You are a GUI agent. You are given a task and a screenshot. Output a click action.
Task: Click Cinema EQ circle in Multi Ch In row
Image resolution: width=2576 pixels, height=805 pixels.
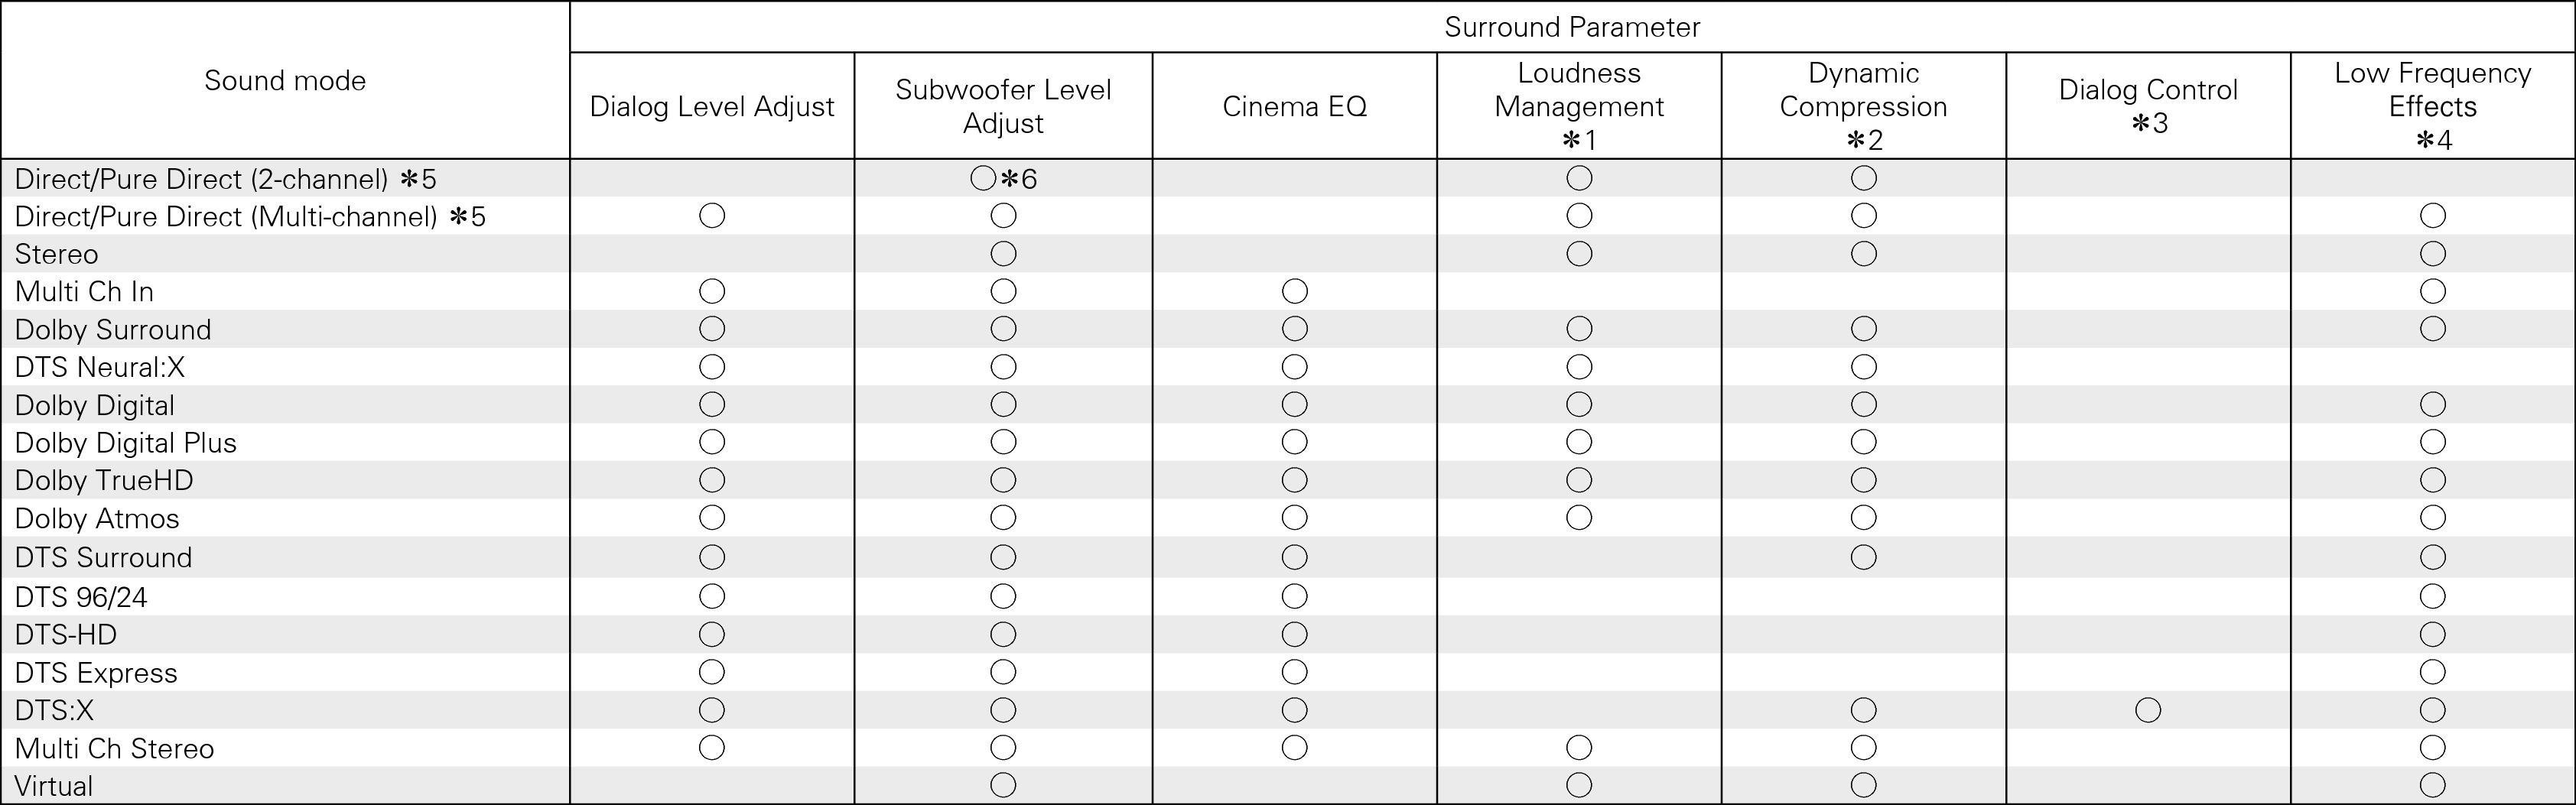pyautogui.click(x=1294, y=291)
